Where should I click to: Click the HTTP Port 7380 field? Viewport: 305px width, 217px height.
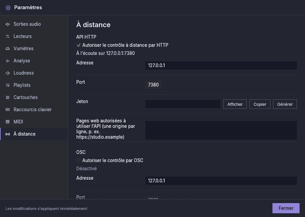click(x=153, y=85)
